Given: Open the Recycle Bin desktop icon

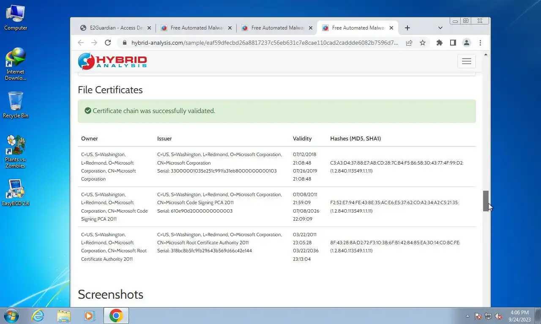Looking at the screenshot, I should click(16, 105).
